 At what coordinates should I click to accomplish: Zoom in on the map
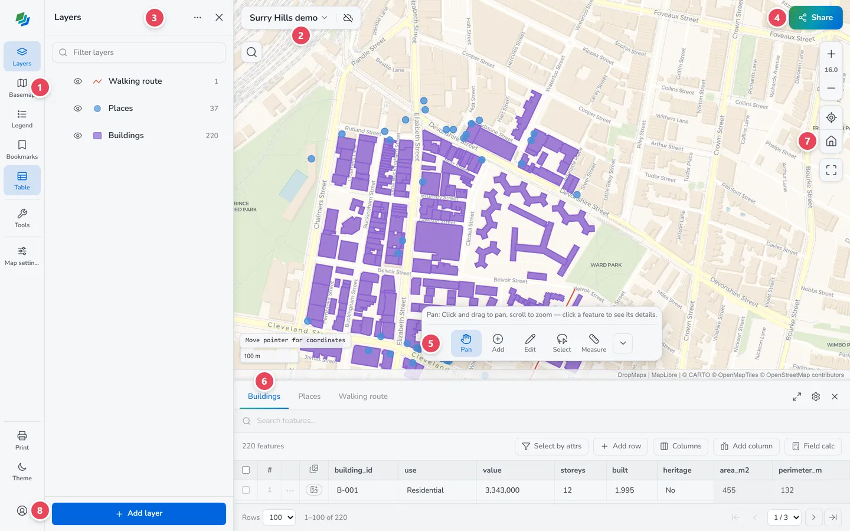[831, 54]
